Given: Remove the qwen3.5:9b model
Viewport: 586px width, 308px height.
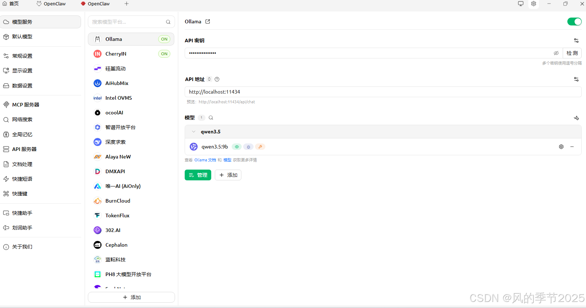Looking at the screenshot, I should pos(572,147).
